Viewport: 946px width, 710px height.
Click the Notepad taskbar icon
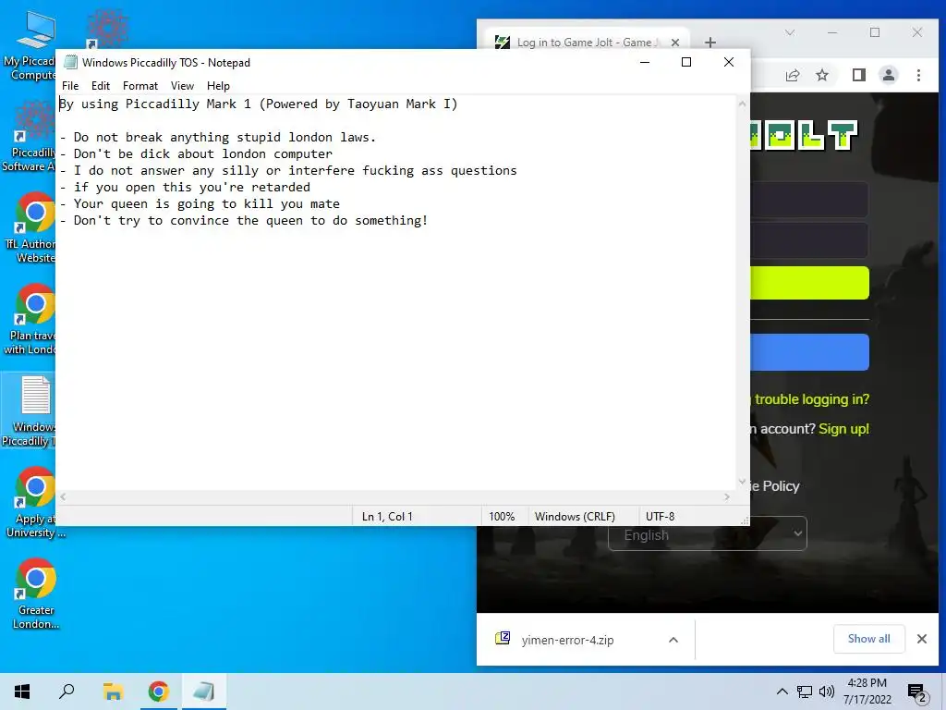pos(204,692)
